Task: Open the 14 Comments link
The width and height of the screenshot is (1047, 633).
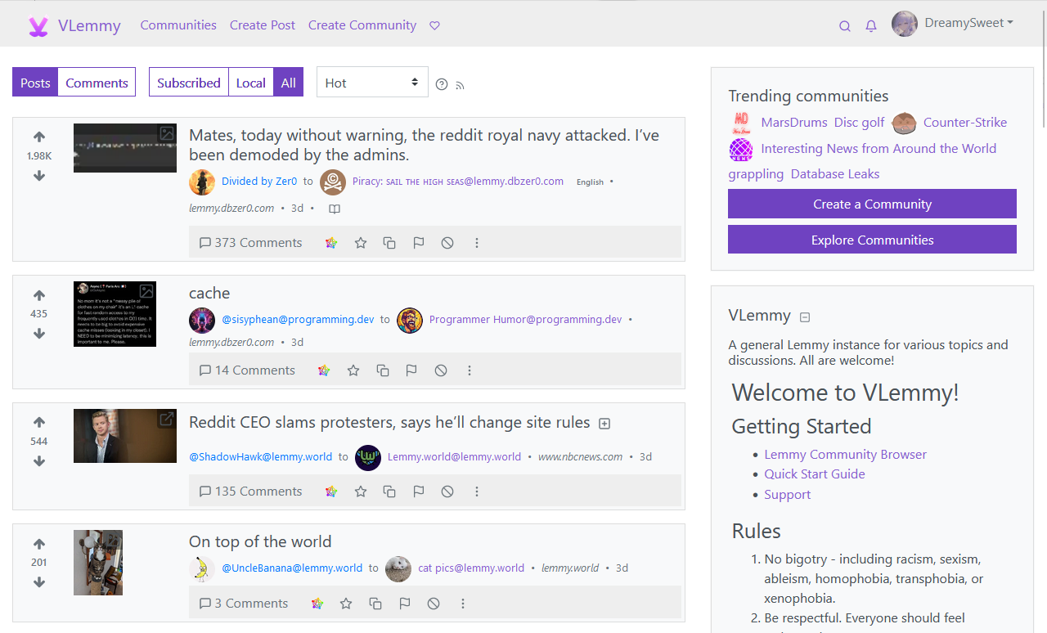Action: [x=247, y=370]
